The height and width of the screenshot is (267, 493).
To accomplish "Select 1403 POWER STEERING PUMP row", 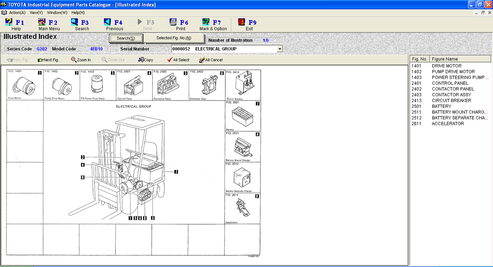I will [451, 77].
